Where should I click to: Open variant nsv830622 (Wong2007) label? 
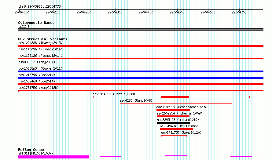pos(37,62)
